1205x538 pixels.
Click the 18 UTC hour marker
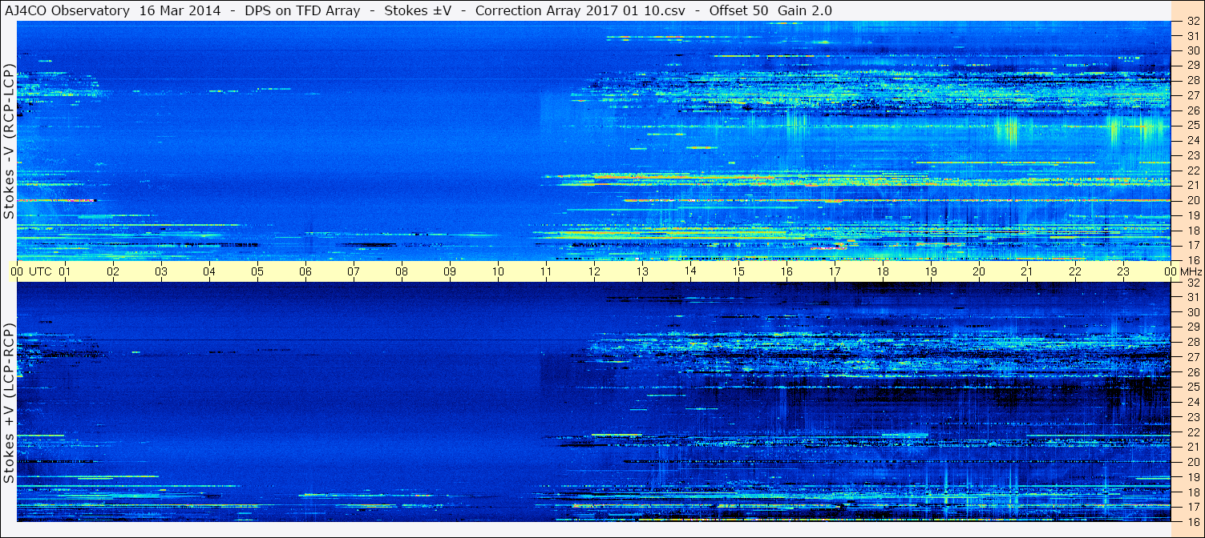883,272
